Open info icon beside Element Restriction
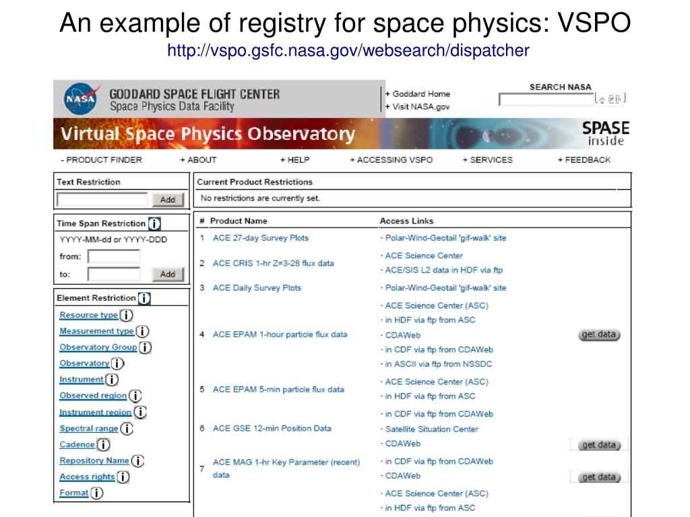Viewport: 690px width, 517px height. point(144,298)
